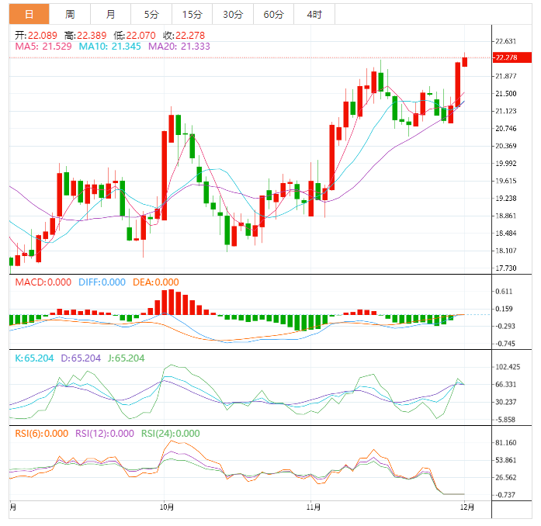541x526 pixels.
Task: Click the K:65.204 indicator label
Action: point(36,358)
